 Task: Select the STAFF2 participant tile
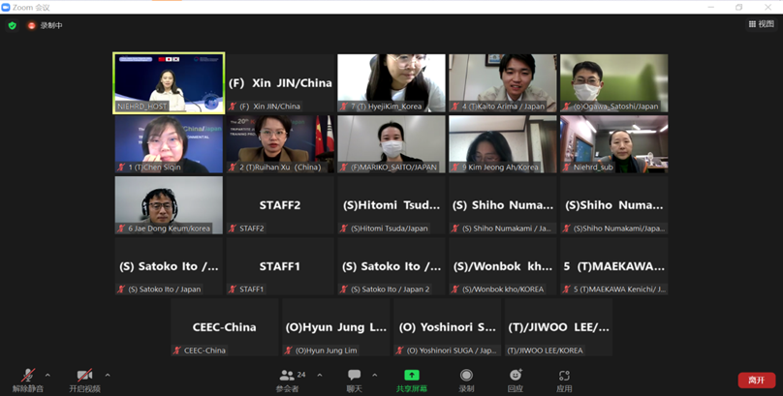coord(280,205)
